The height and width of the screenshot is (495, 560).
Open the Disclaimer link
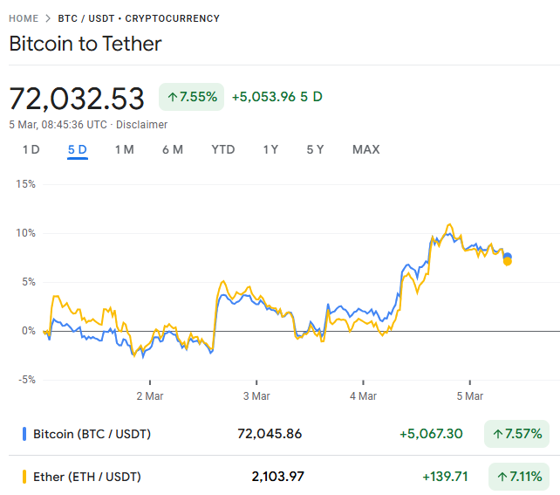[x=141, y=124]
